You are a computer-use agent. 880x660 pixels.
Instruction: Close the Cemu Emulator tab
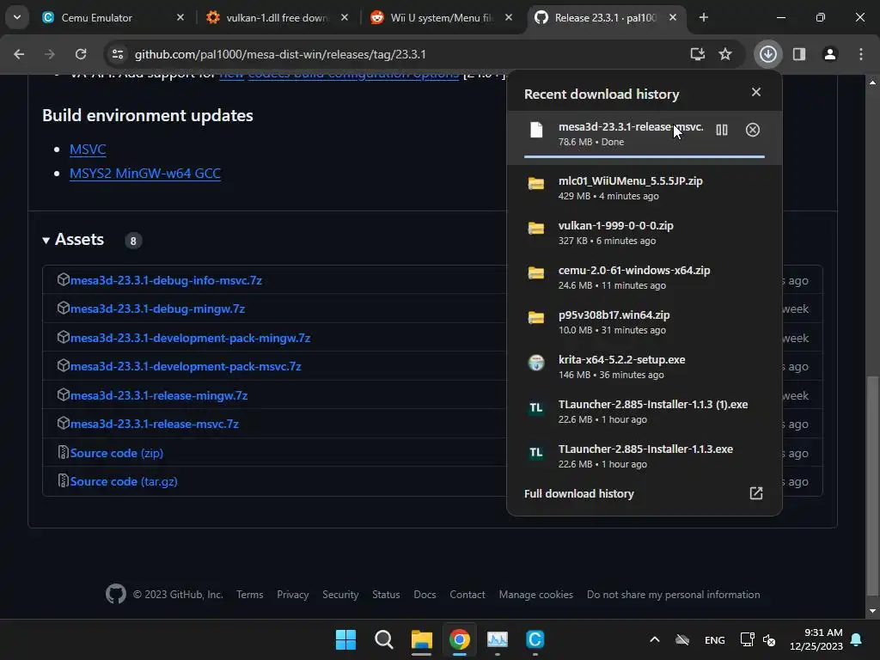(180, 17)
